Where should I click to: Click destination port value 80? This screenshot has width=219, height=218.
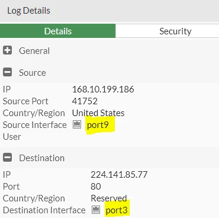tap(96, 187)
